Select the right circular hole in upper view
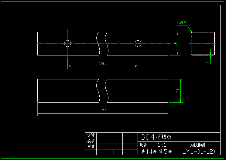 (138, 44)
